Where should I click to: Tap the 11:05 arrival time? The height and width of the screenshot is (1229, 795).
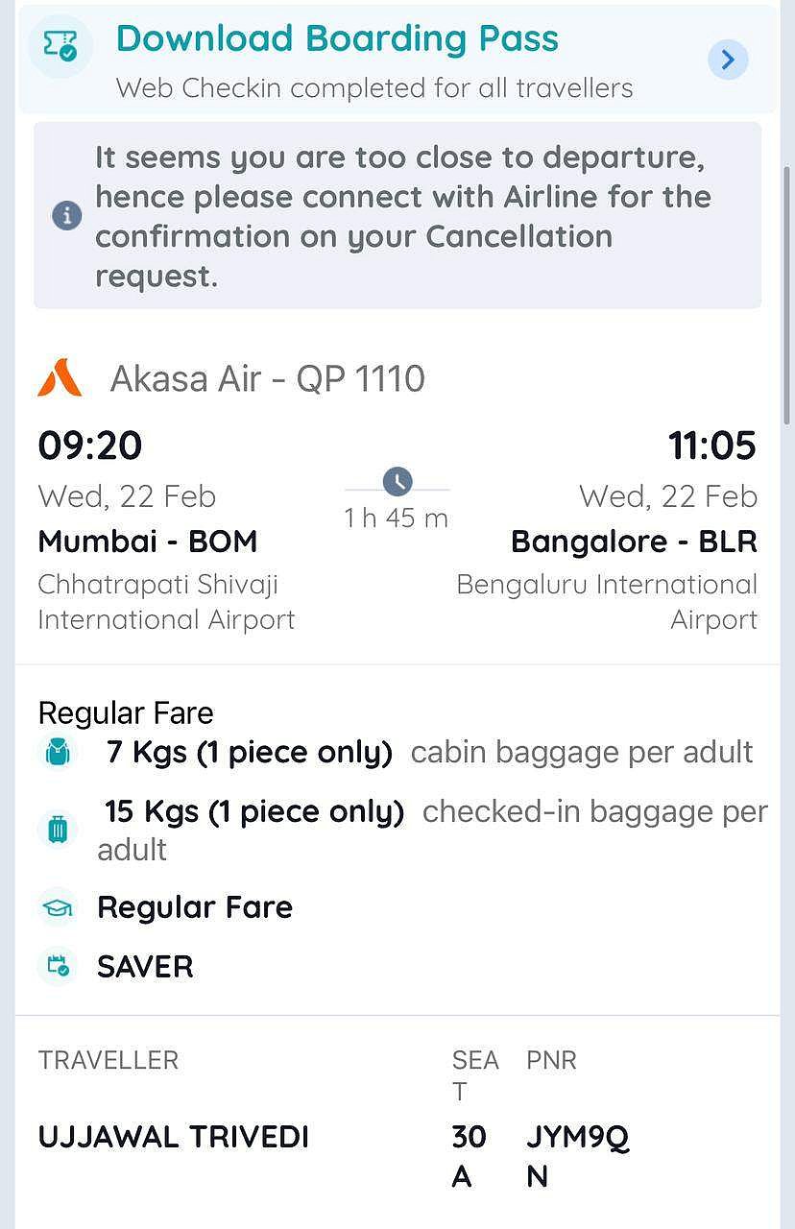(x=712, y=446)
